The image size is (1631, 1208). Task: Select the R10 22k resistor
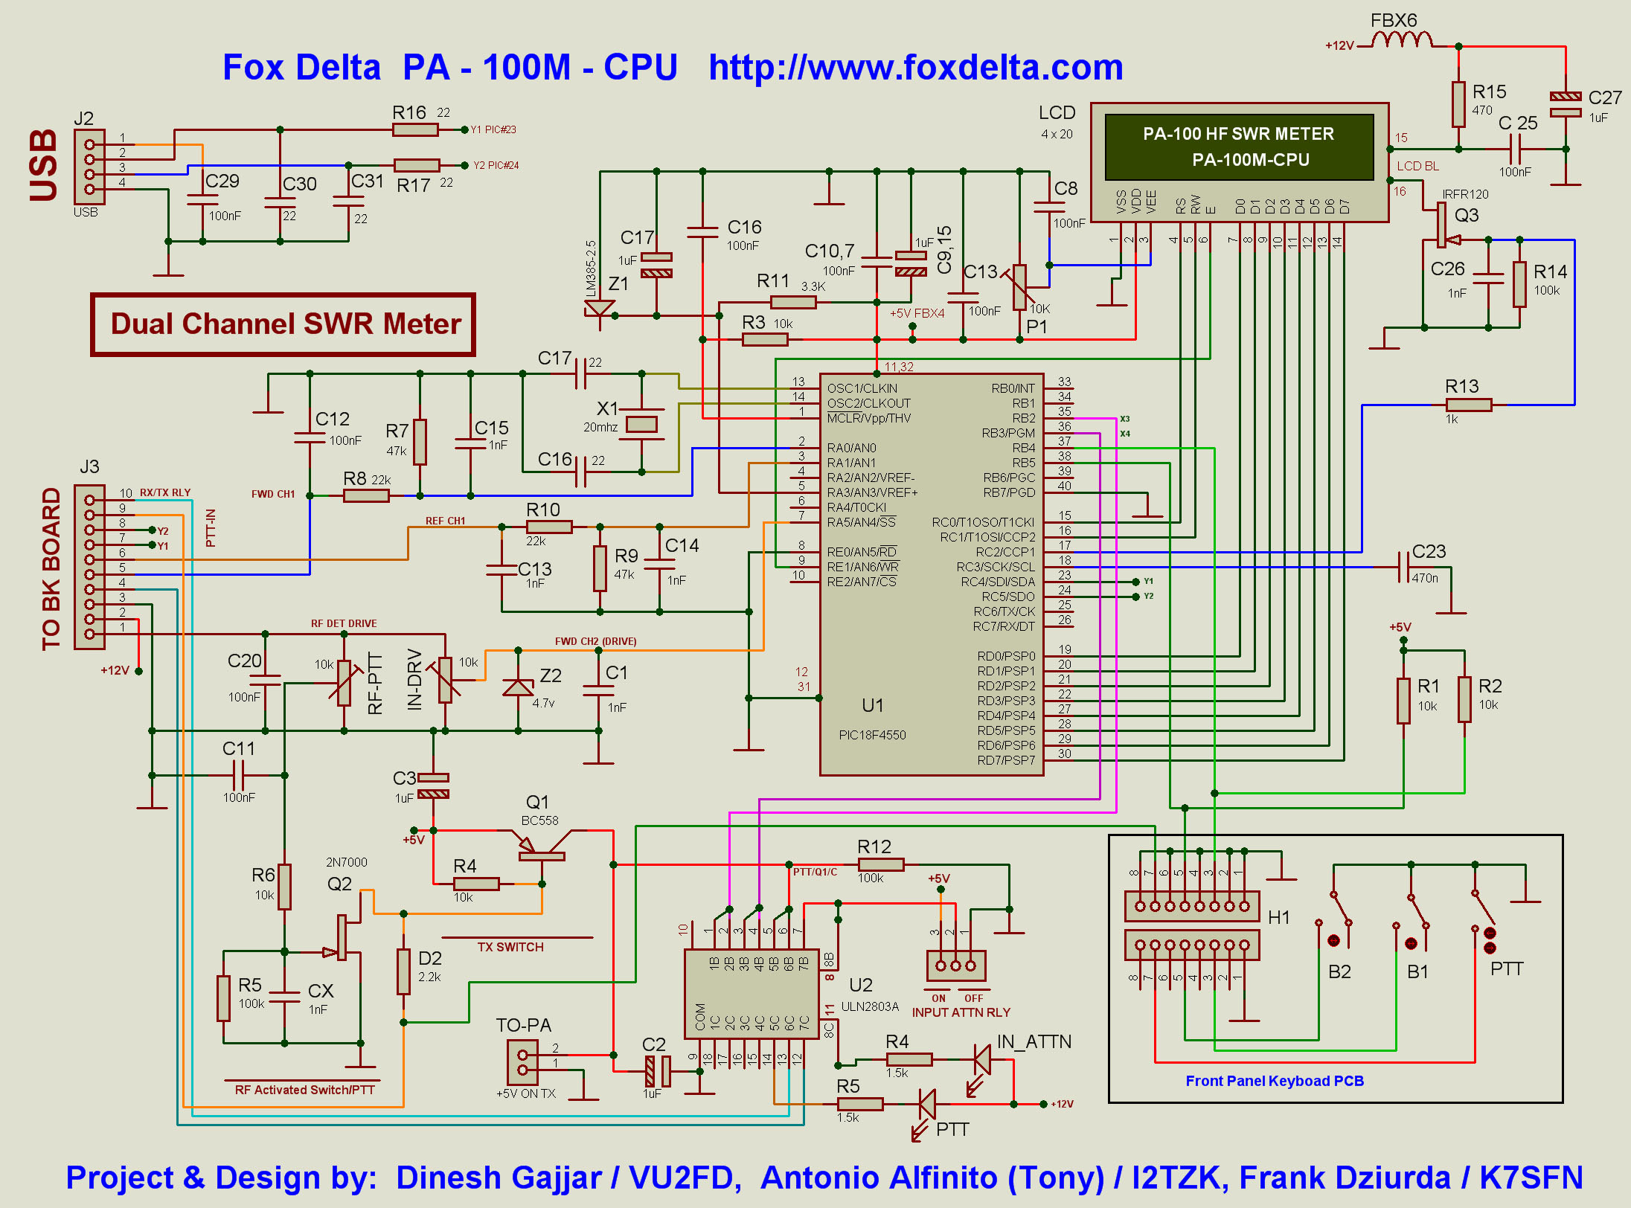549,527
